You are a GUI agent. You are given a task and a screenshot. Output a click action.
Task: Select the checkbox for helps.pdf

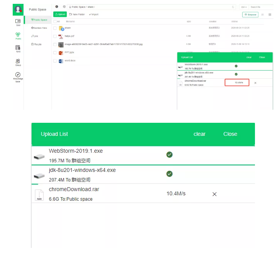[x=55, y=36]
